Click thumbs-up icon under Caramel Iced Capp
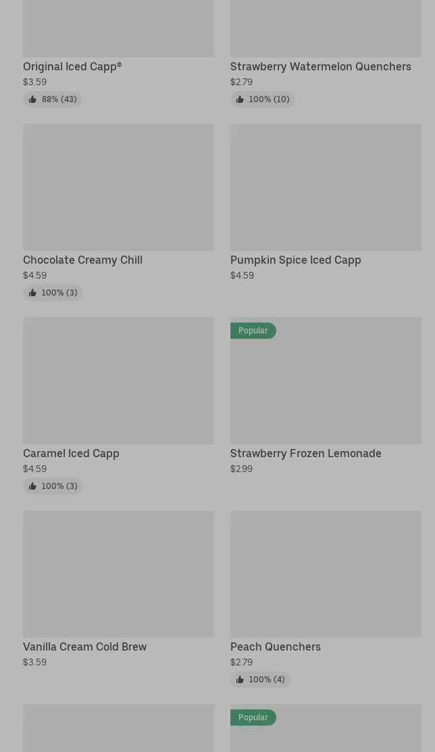The width and height of the screenshot is (435, 752). (x=32, y=486)
